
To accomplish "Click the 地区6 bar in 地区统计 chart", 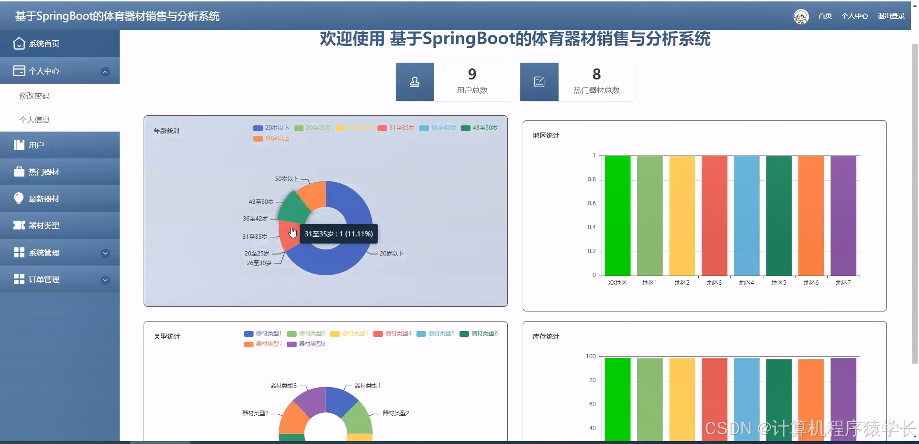I will pos(811,215).
